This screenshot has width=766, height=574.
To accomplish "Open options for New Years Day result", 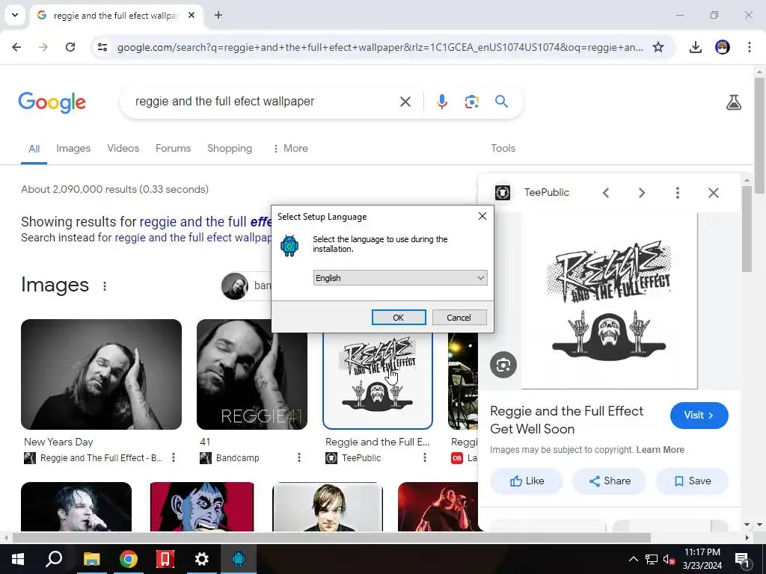I will point(174,457).
